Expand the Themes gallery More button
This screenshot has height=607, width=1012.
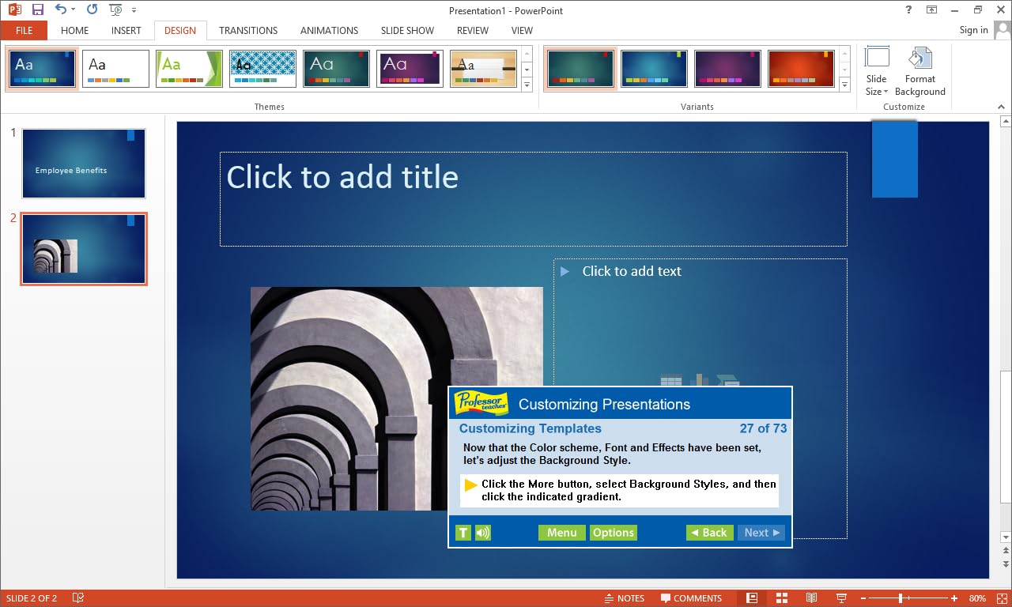[x=527, y=85]
